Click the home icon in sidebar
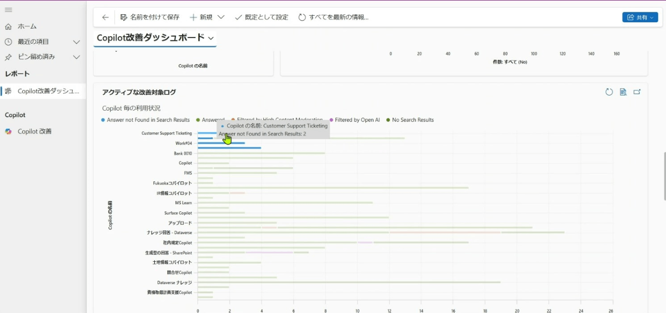 pos(8,27)
